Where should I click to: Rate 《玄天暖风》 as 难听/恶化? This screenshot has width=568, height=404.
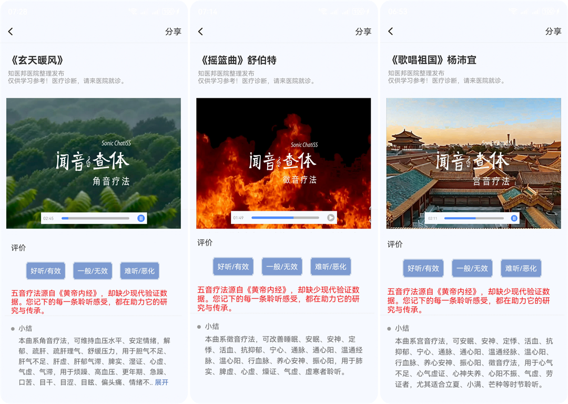[139, 271]
